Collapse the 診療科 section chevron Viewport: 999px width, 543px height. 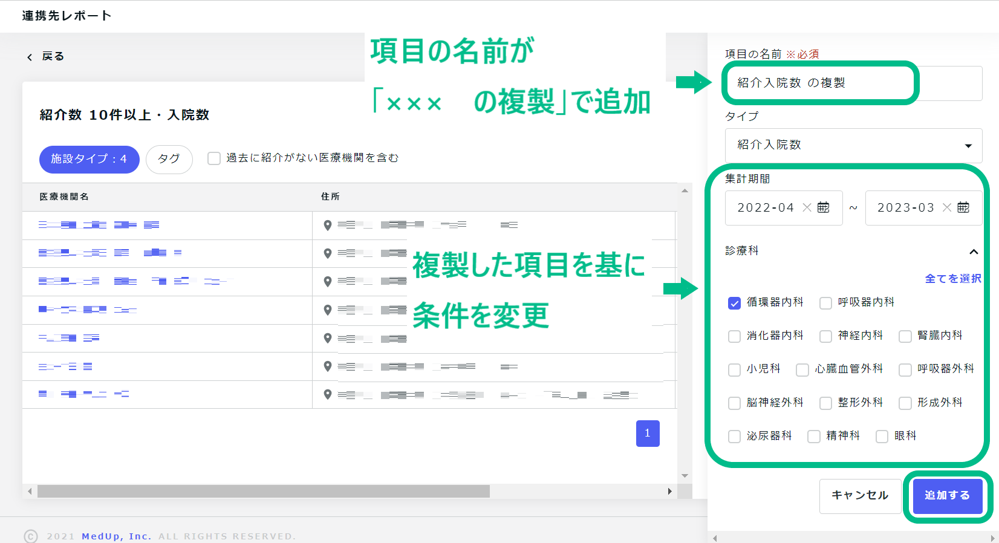pyautogui.click(x=974, y=252)
